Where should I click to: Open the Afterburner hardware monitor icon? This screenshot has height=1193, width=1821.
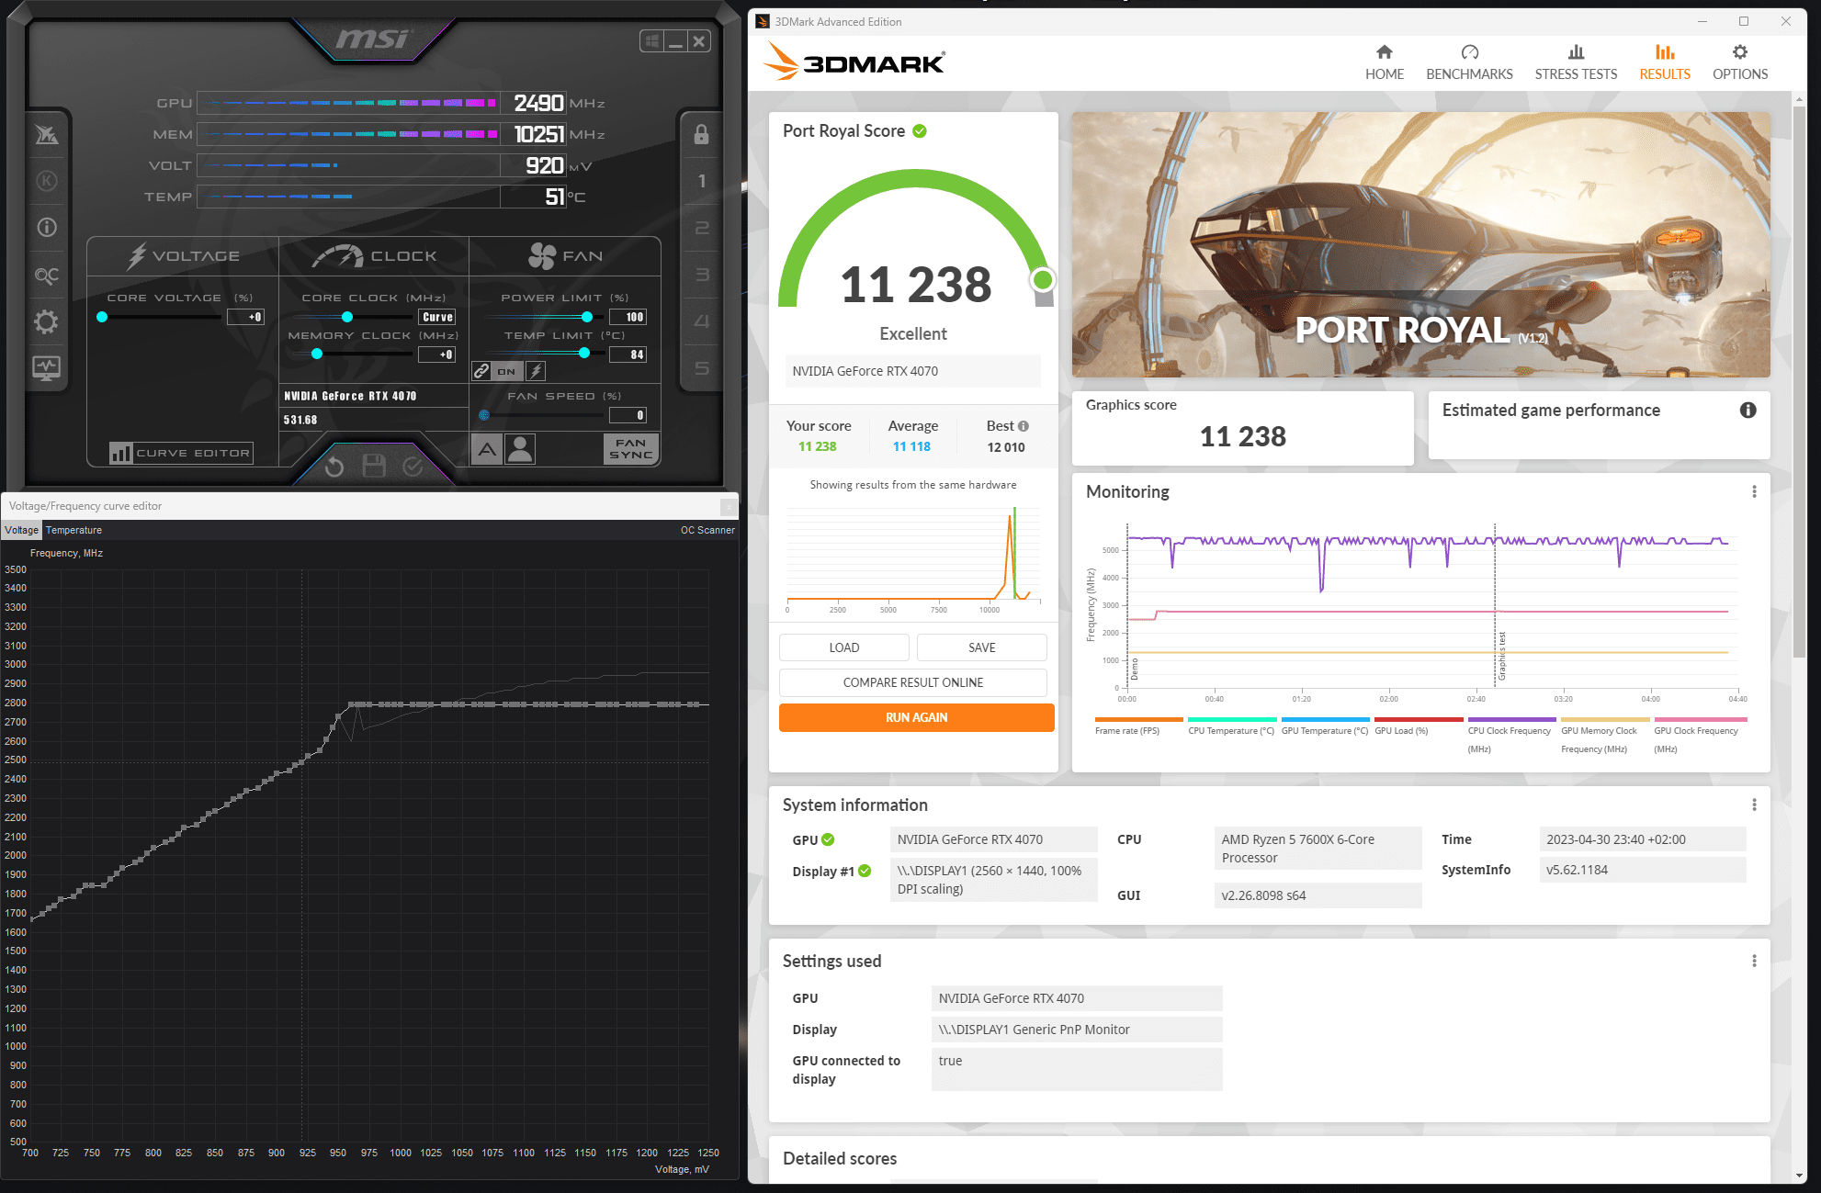[47, 368]
